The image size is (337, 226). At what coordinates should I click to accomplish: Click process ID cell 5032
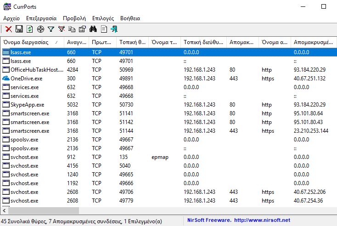click(73, 105)
